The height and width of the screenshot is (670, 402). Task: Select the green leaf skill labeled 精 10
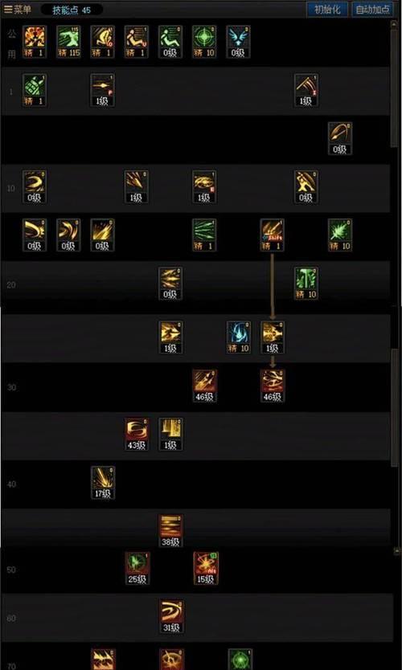coord(340,235)
